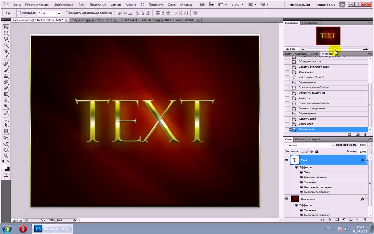Enable Показать управляющие элементы checkbox

[x=67, y=13]
